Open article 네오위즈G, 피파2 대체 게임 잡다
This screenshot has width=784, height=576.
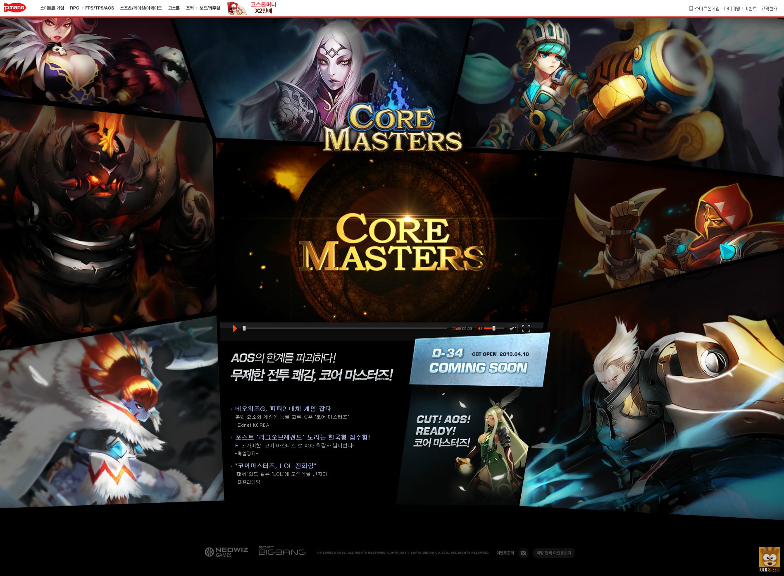[x=283, y=409]
